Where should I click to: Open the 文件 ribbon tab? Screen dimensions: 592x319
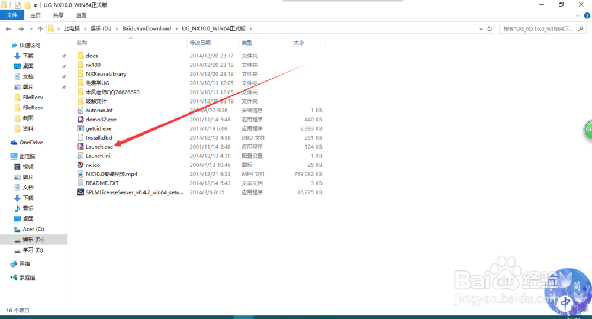[12, 15]
